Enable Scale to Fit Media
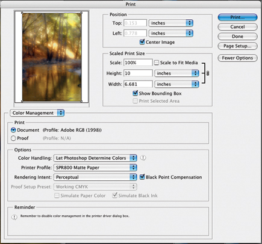Image resolution: width=262 pixels, height=244 pixels. 157,63
